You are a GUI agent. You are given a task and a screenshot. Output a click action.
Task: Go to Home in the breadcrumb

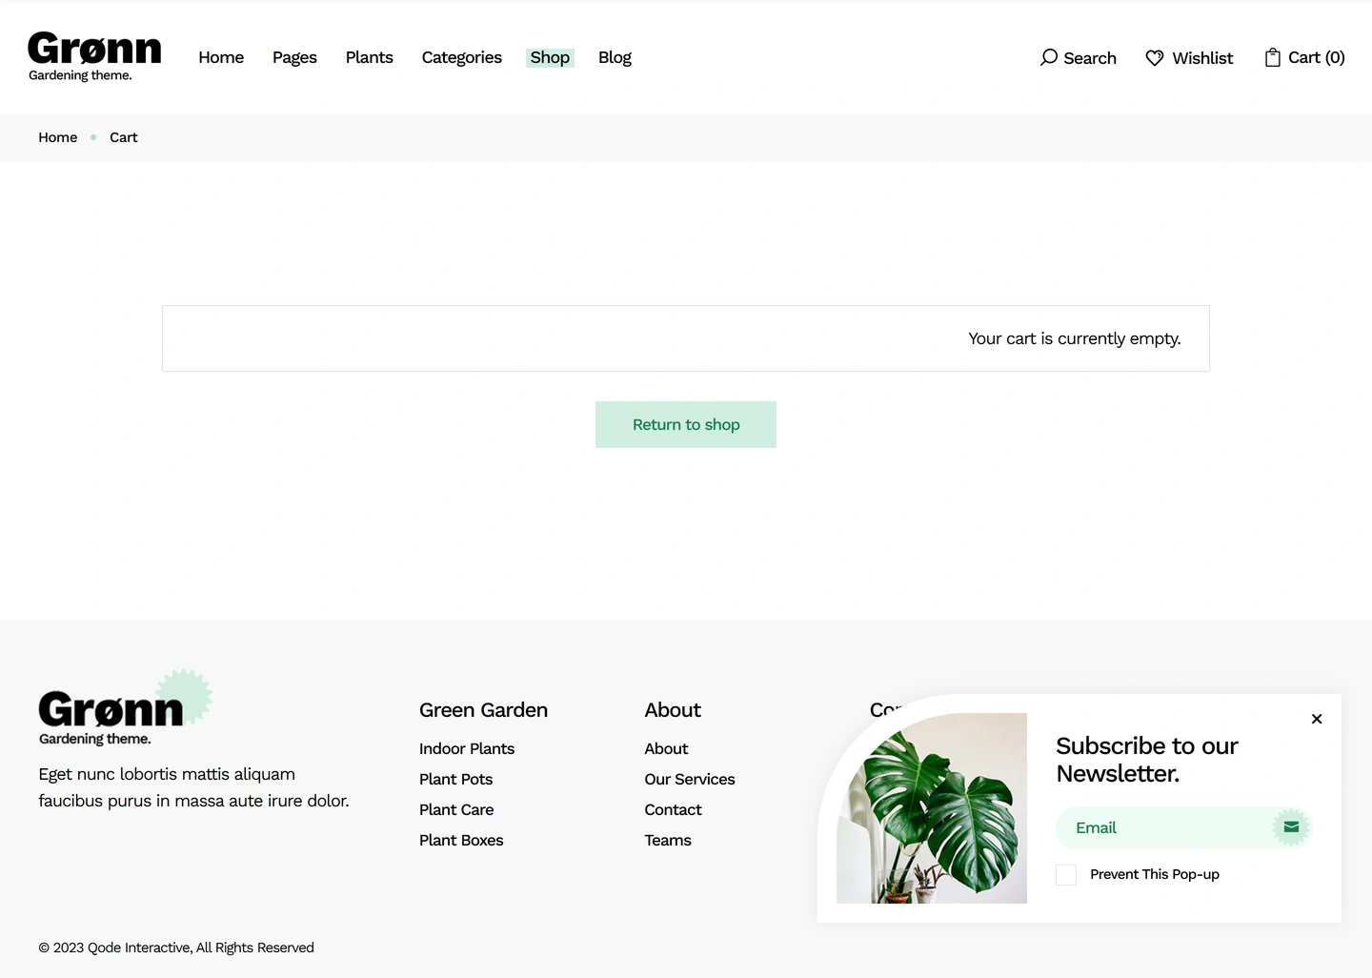(x=58, y=137)
